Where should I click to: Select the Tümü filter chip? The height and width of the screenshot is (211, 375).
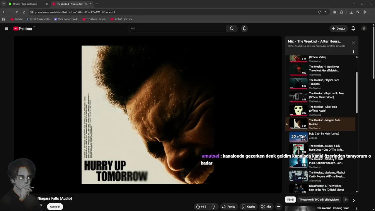tap(290, 200)
